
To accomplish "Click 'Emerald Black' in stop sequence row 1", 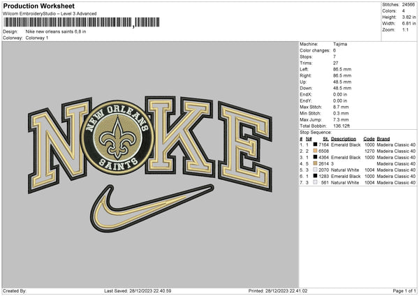I will click(346, 145).
